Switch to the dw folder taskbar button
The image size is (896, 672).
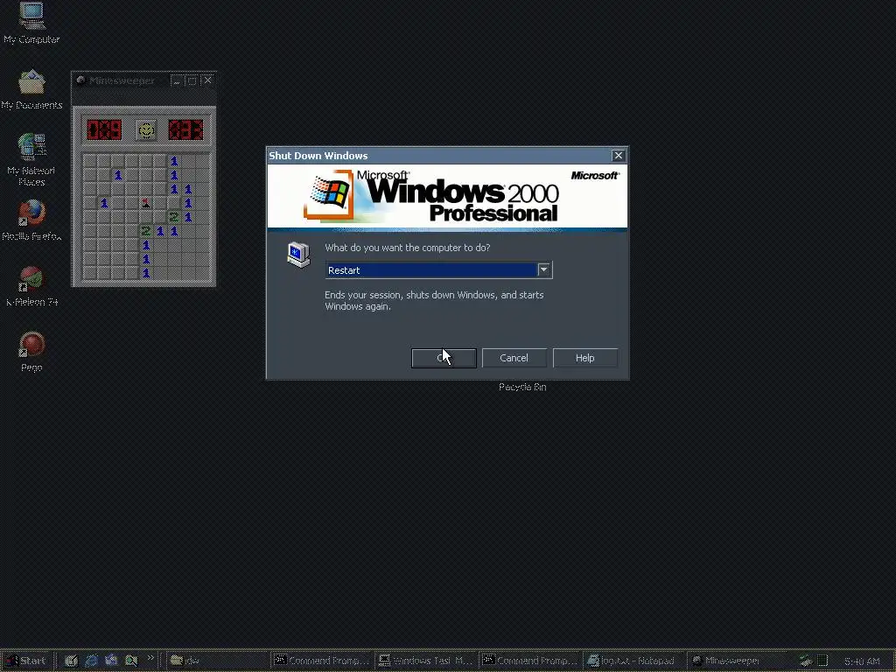[217, 661]
